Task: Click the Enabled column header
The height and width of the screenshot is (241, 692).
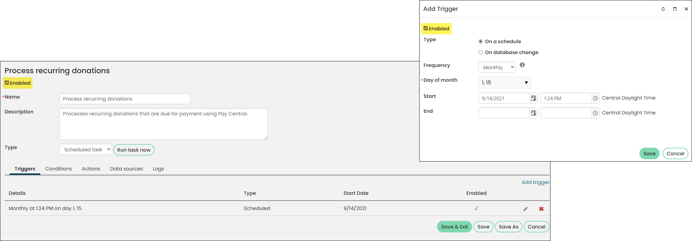Action: [x=476, y=193]
